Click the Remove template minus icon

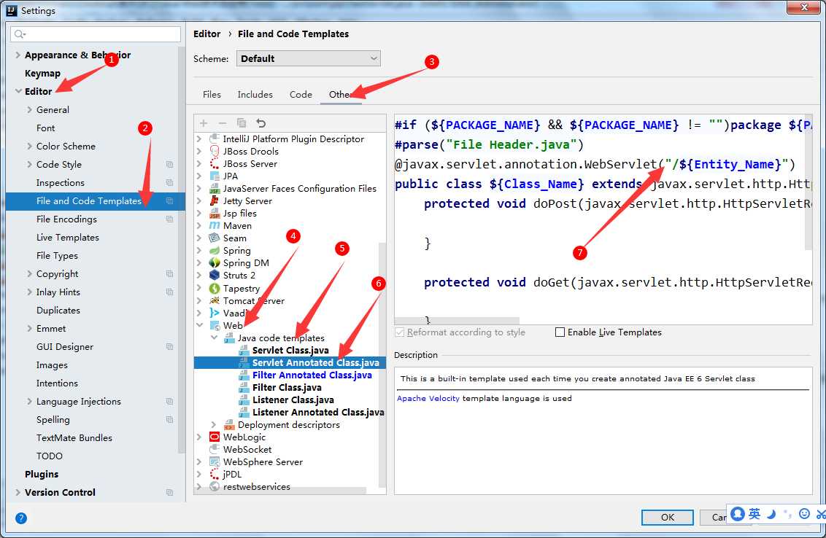point(223,123)
